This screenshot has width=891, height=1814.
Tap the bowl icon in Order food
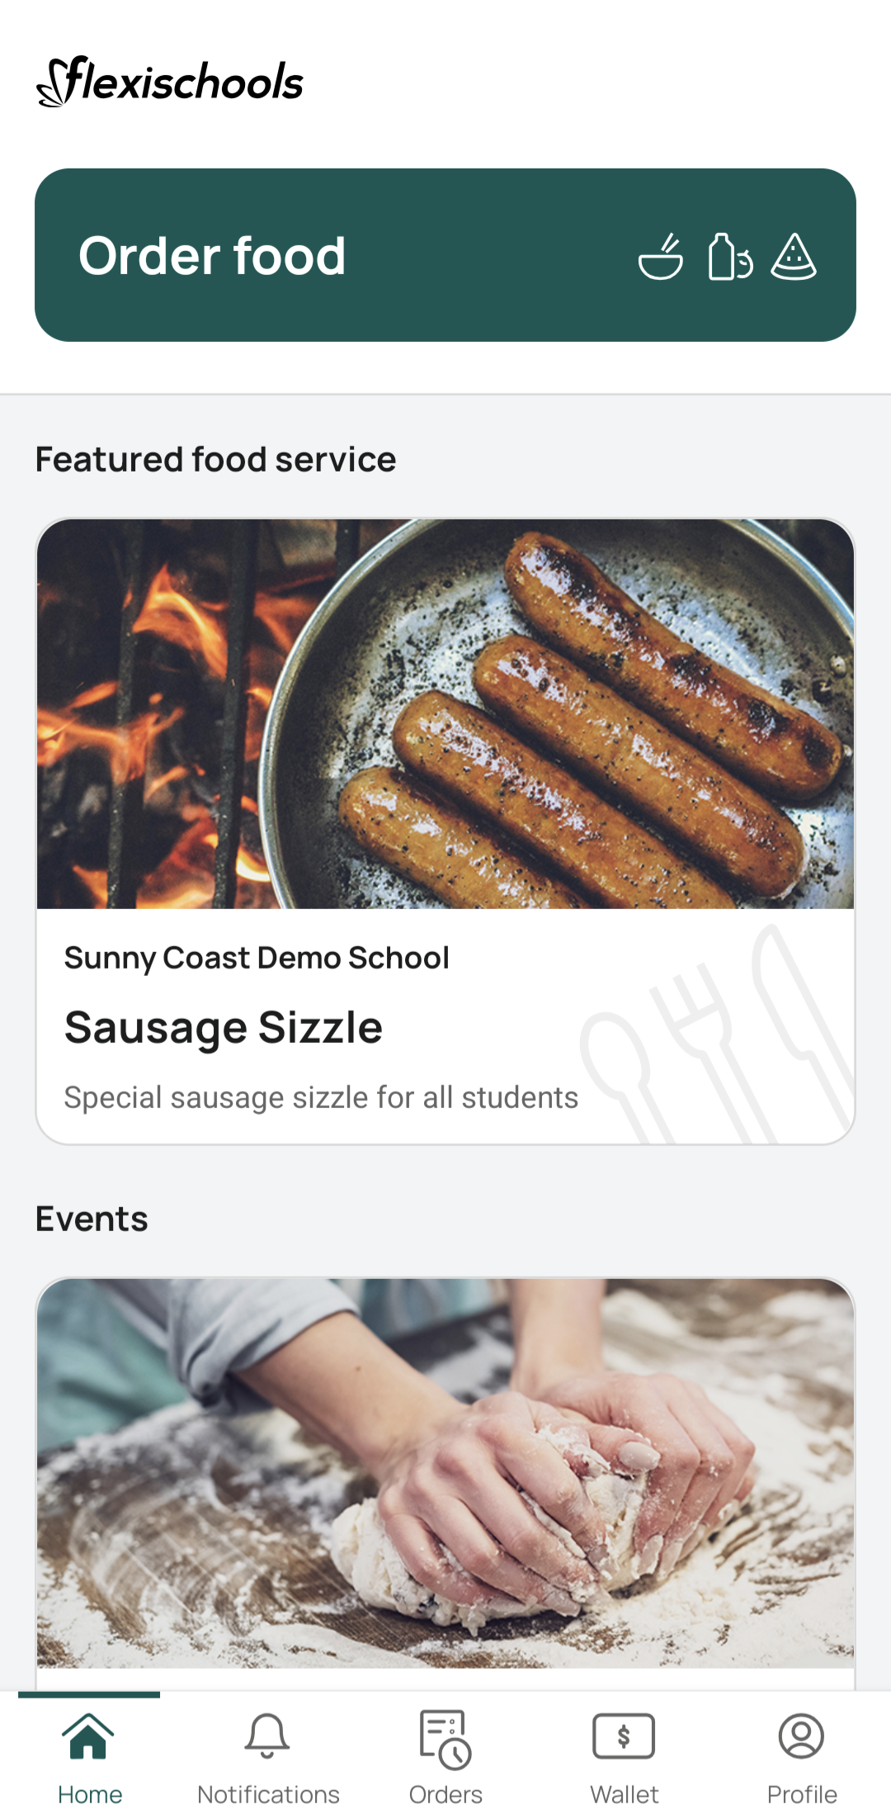(661, 258)
